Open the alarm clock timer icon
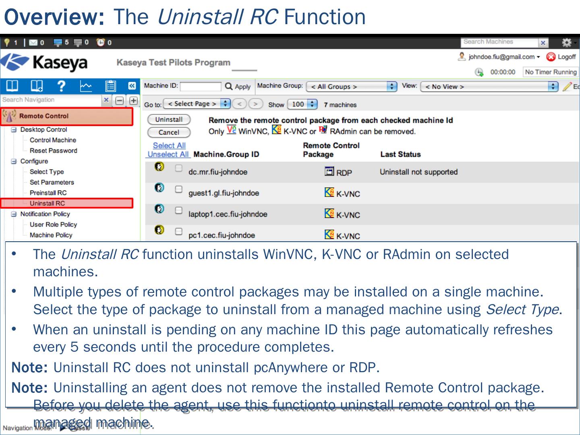This screenshot has height=435, width=580. click(100, 42)
